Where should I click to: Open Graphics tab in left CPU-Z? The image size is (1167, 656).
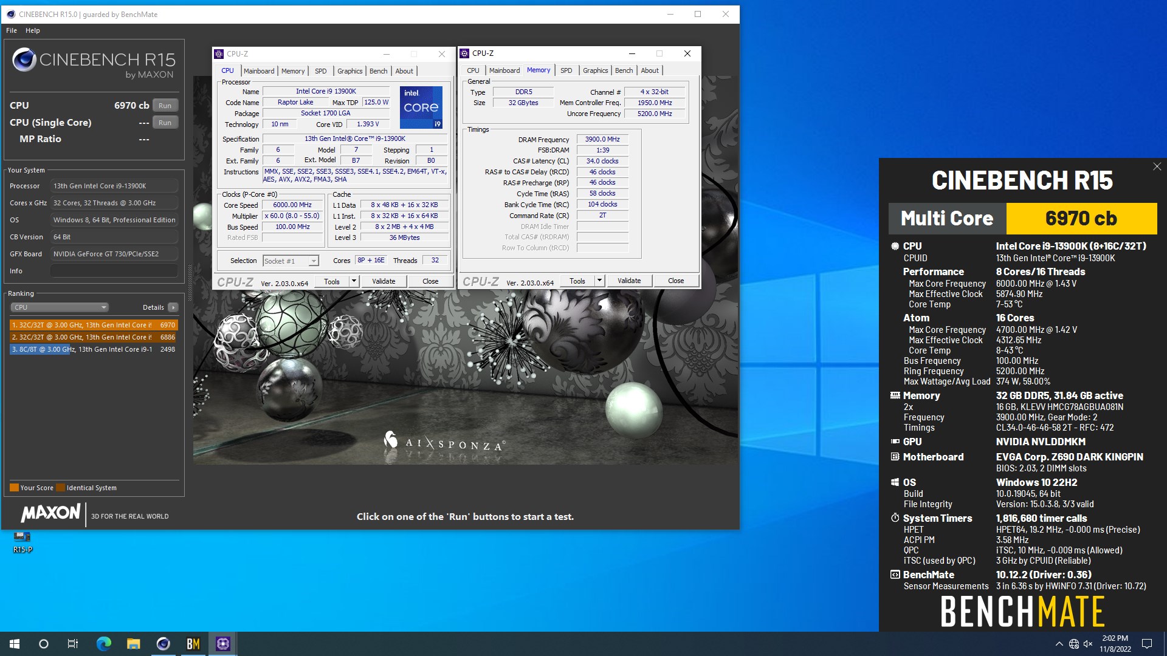pos(349,71)
